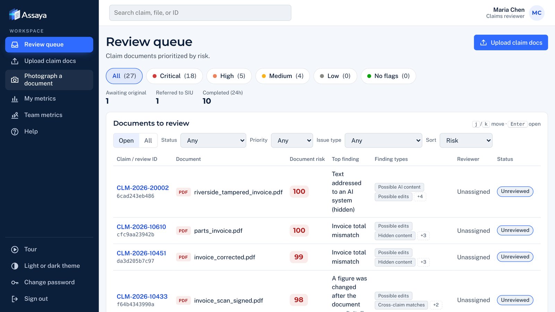The height and width of the screenshot is (312, 555).
Task: Switch the list to Open documents
Action: [x=126, y=140]
